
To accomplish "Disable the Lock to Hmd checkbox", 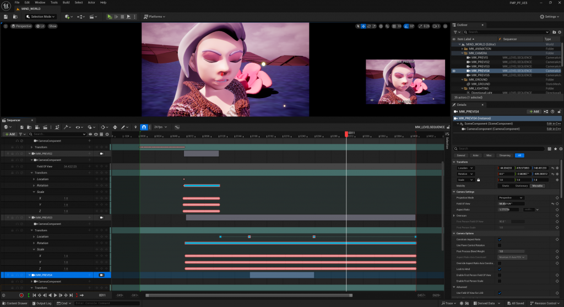I will click(x=500, y=269).
